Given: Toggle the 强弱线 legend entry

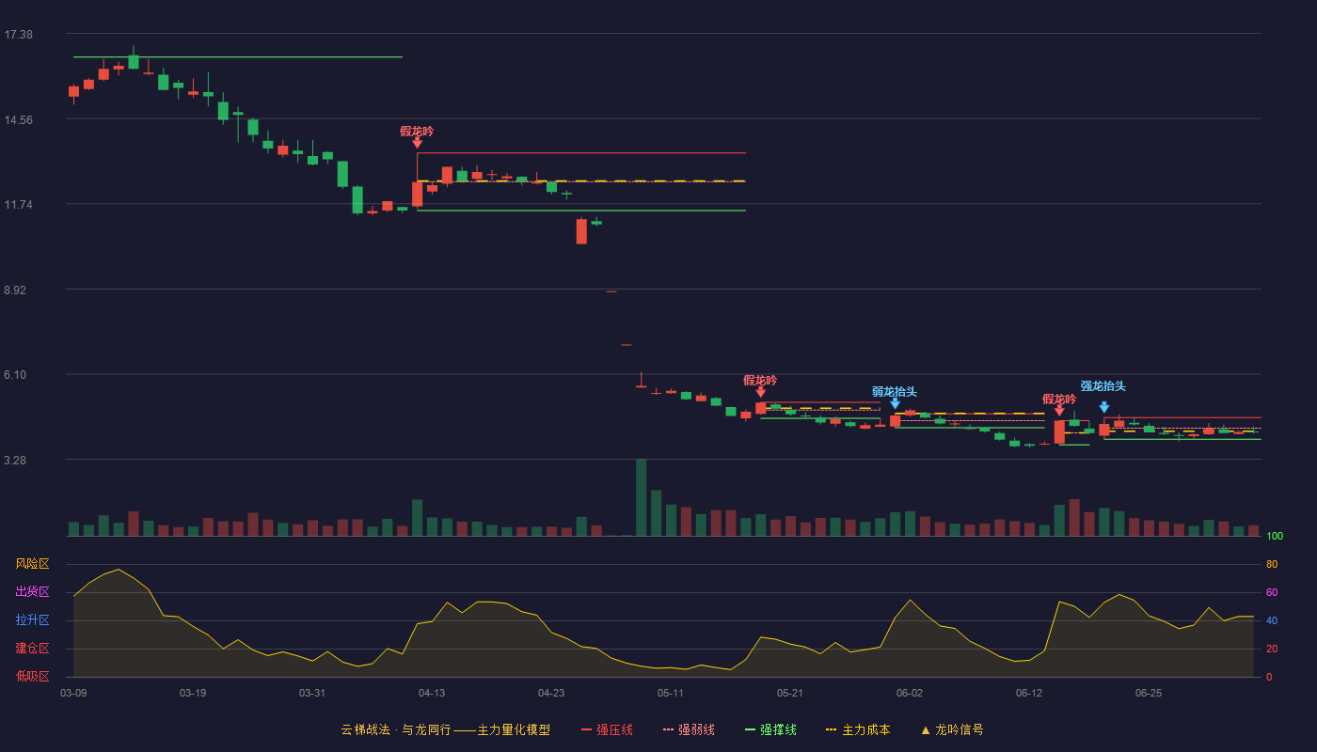Looking at the screenshot, I should pyautogui.click(x=689, y=730).
